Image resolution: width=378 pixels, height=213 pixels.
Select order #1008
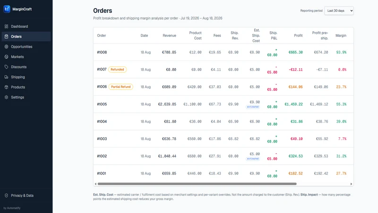[x=102, y=52]
